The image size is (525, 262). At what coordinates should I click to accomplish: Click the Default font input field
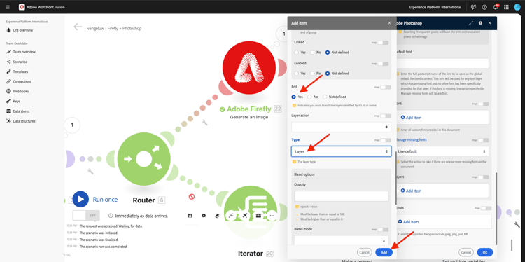442,63
